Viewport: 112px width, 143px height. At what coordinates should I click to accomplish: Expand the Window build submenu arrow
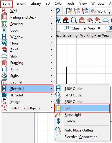point(51,37)
